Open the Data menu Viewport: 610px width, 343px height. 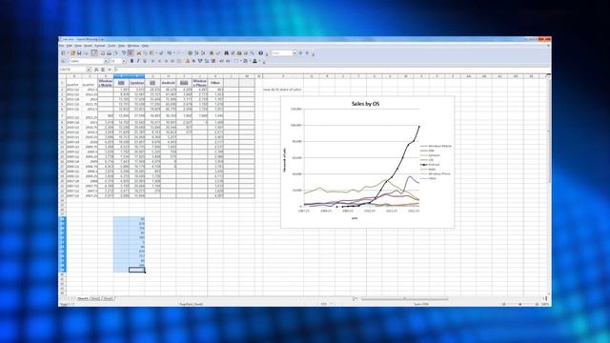click(121, 46)
